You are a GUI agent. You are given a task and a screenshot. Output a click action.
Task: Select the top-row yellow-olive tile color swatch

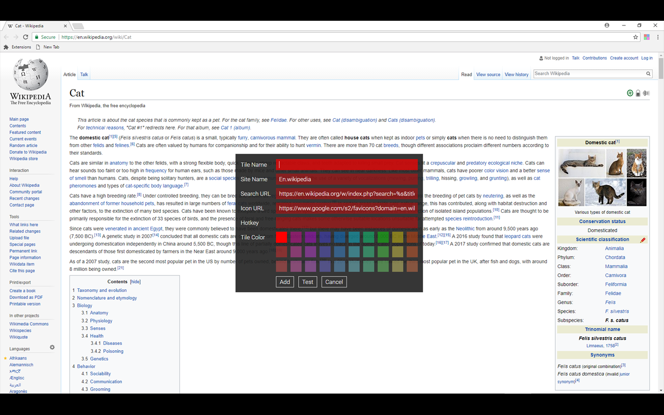(x=398, y=237)
